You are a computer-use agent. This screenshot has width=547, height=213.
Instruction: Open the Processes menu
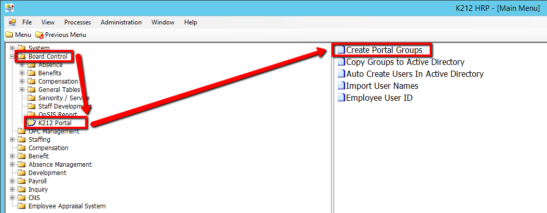pos(77,22)
